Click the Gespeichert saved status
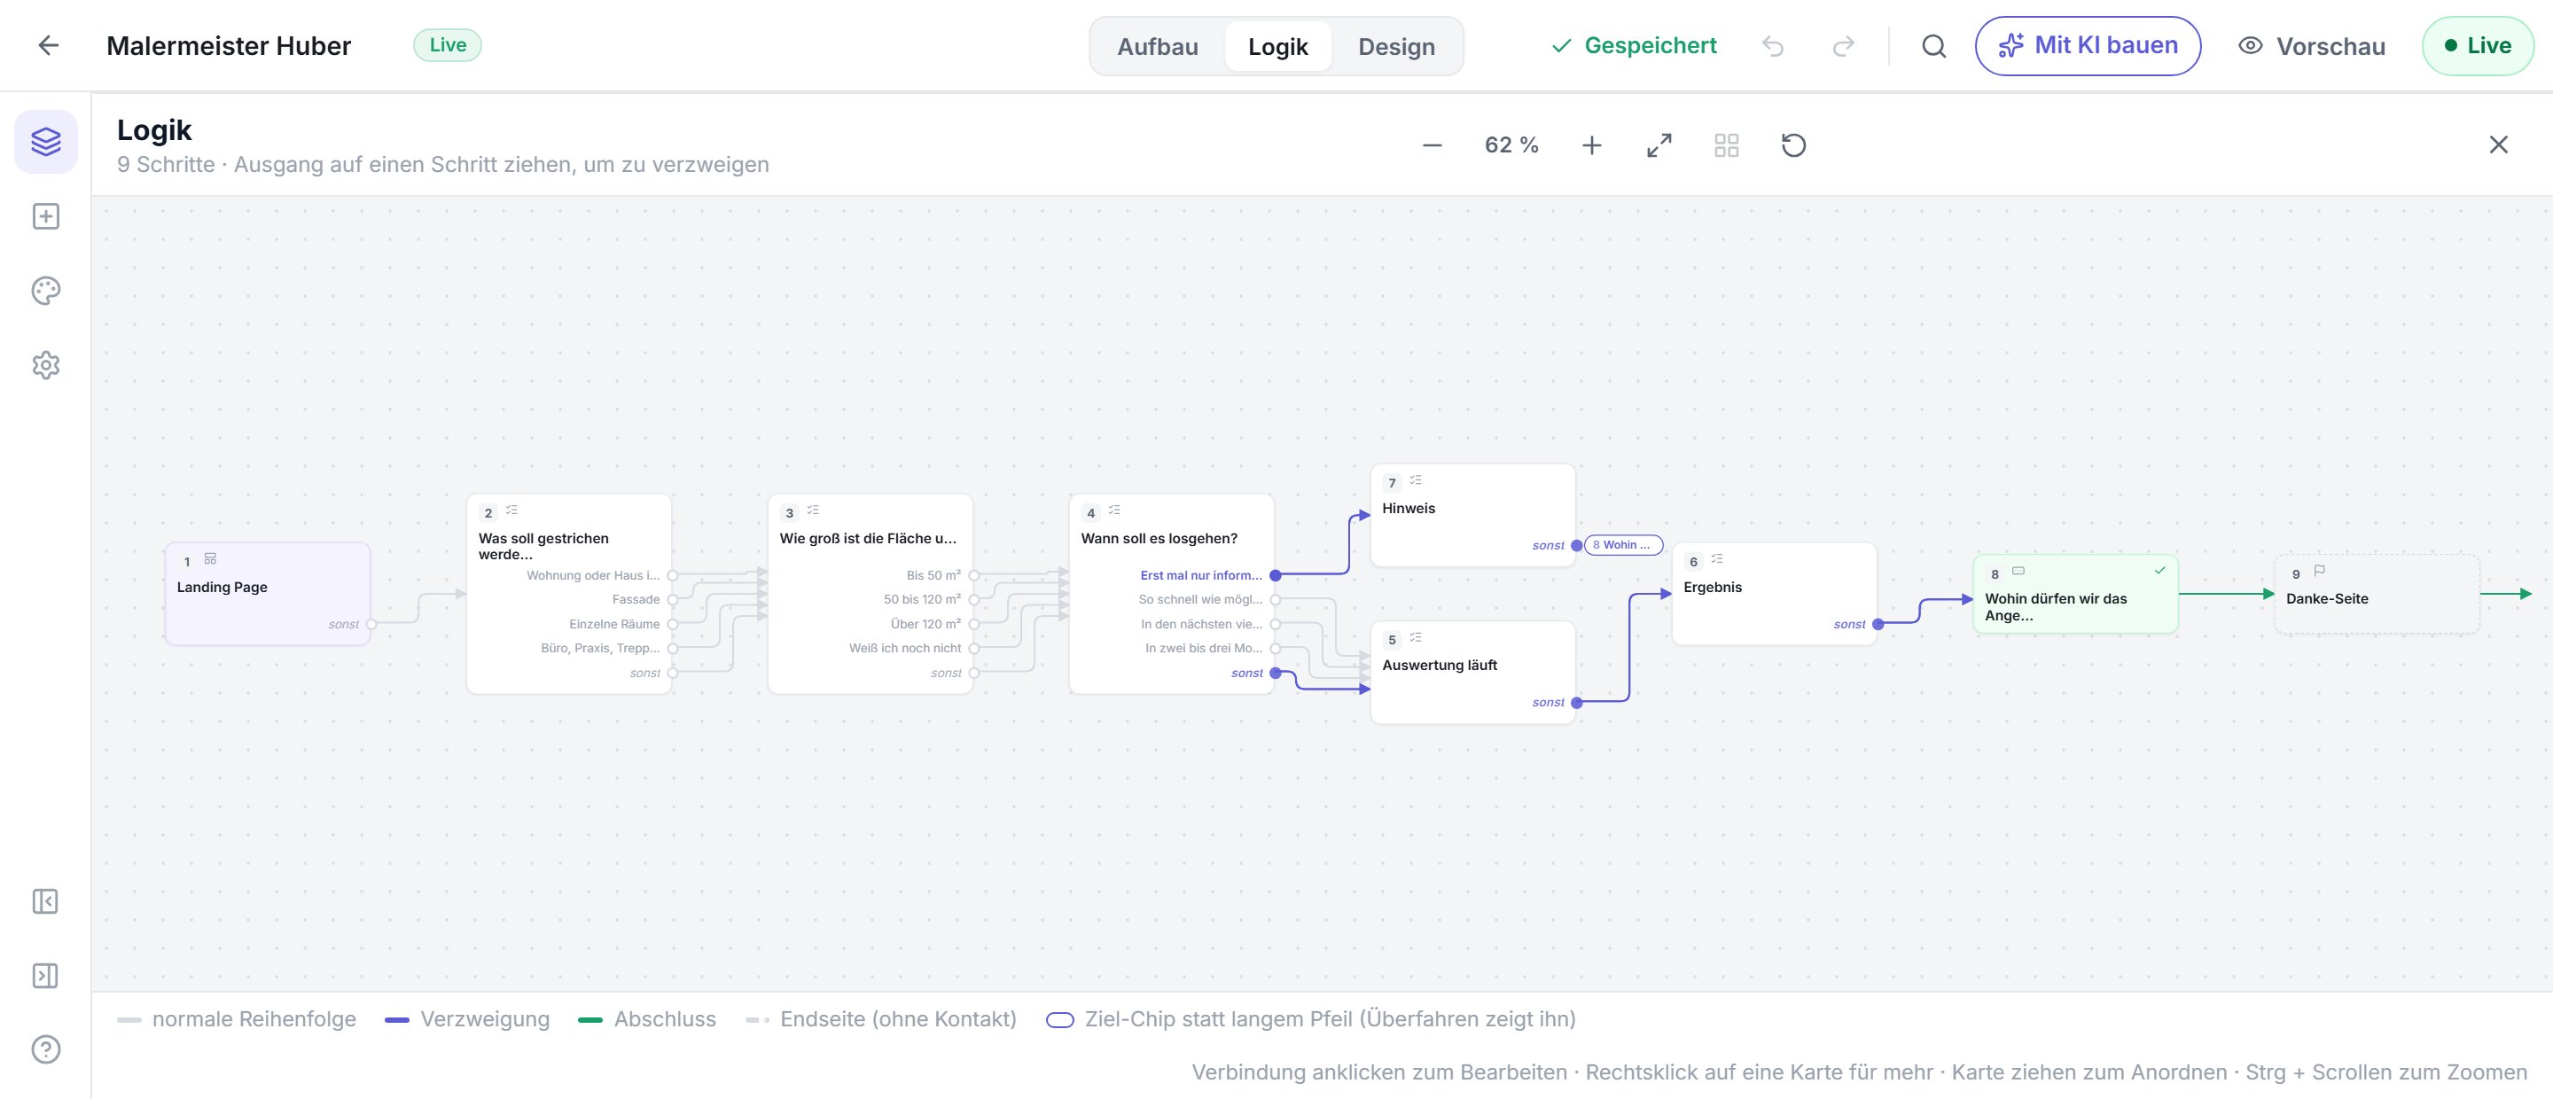Screen dimensions: 2553x1099 (x=1635, y=45)
